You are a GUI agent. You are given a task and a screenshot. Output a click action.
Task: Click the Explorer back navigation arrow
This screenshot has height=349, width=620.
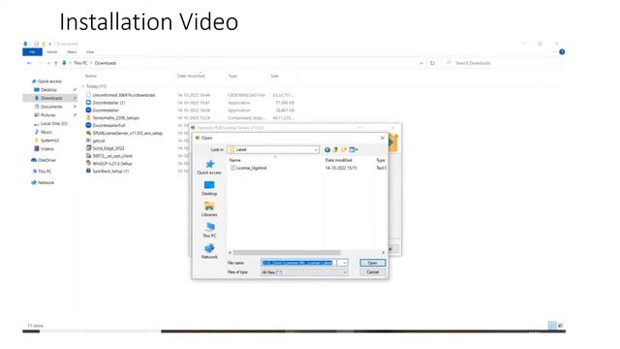pyautogui.click(x=29, y=63)
